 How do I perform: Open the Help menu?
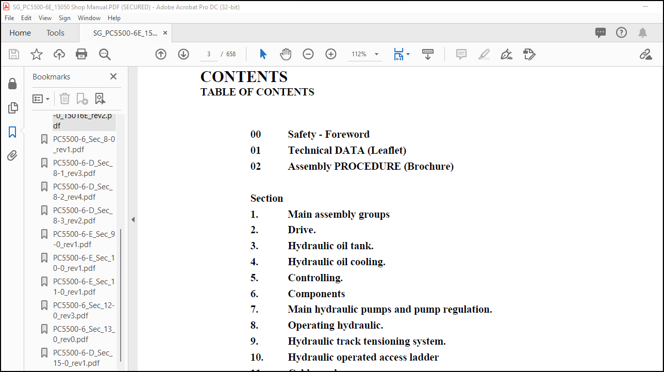114,18
